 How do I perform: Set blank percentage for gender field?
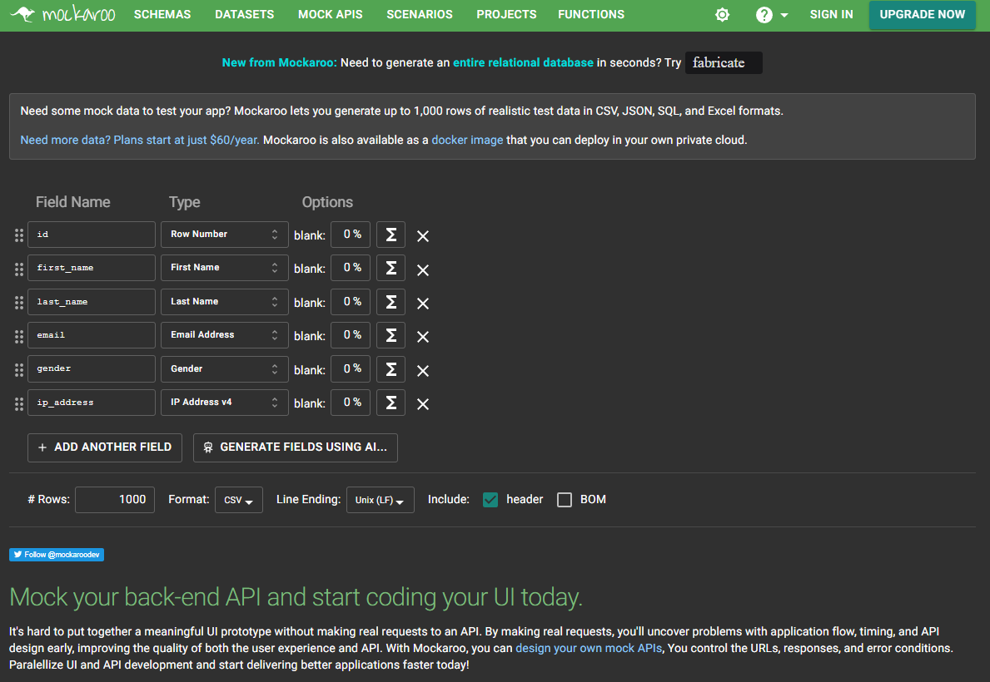[x=351, y=369]
